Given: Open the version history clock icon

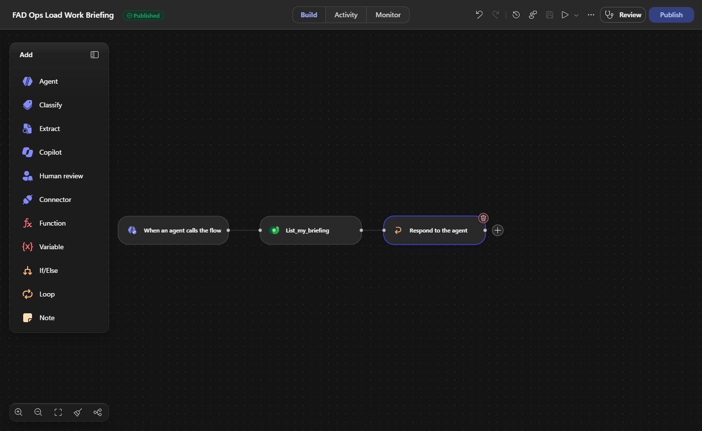Looking at the screenshot, I should point(516,15).
